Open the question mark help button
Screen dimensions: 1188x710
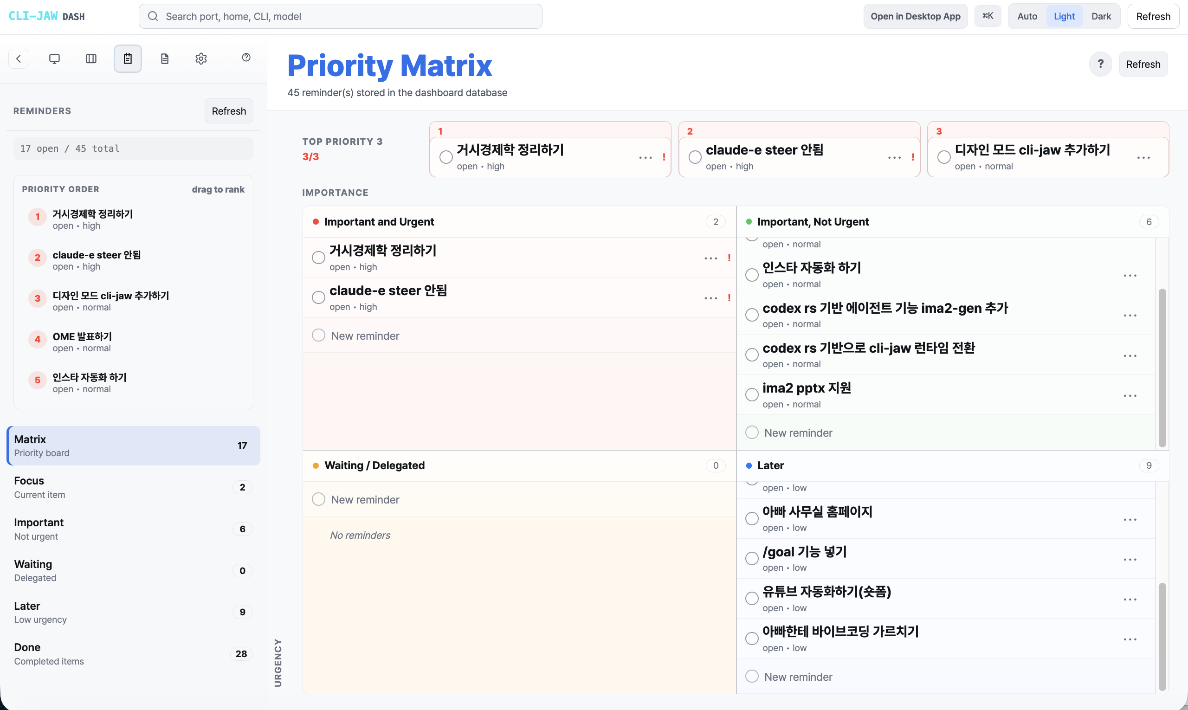[1100, 64]
